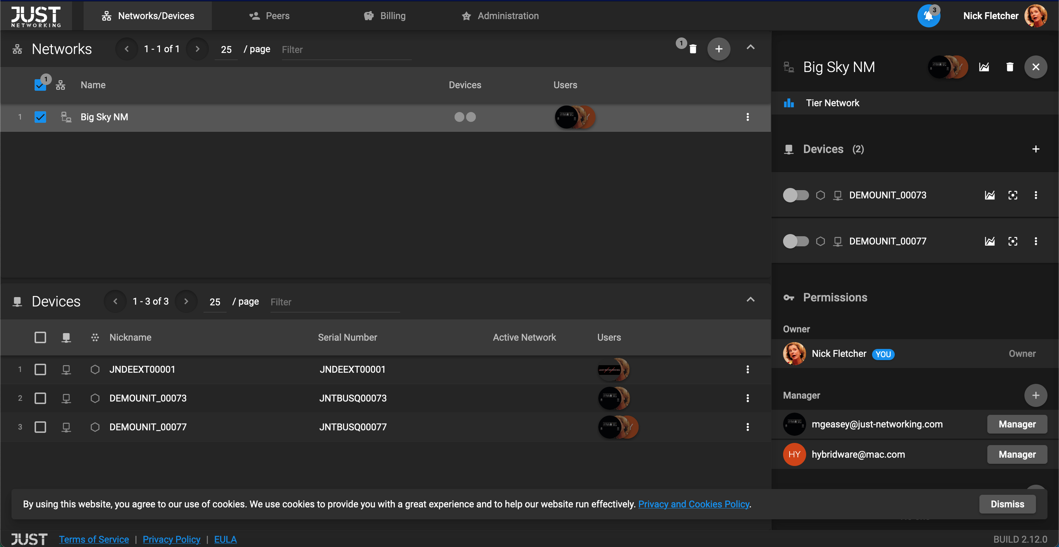The width and height of the screenshot is (1059, 547).
Task: Check the DEMOUNIT_00077 row checkbox
Action: coord(40,427)
